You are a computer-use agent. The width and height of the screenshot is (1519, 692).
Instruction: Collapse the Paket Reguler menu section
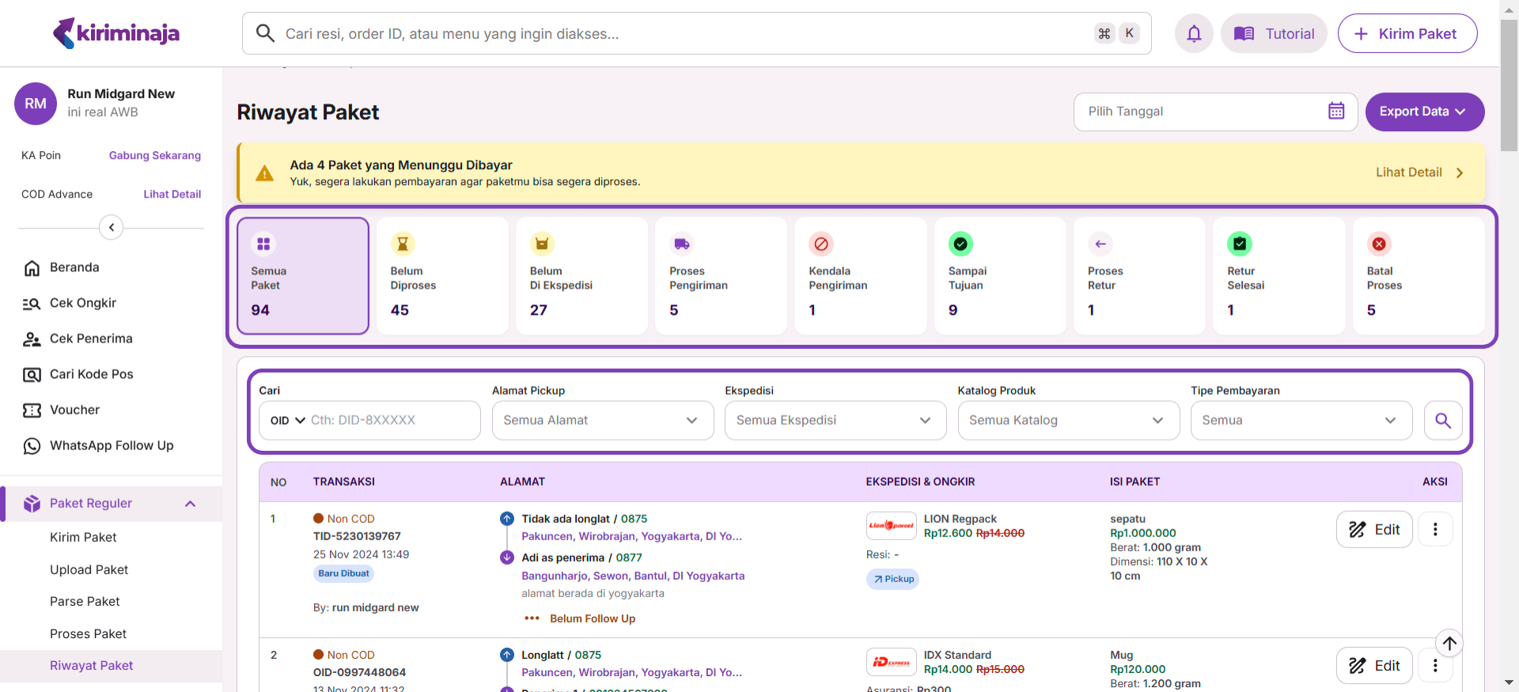pyautogui.click(x=190, y=504)
